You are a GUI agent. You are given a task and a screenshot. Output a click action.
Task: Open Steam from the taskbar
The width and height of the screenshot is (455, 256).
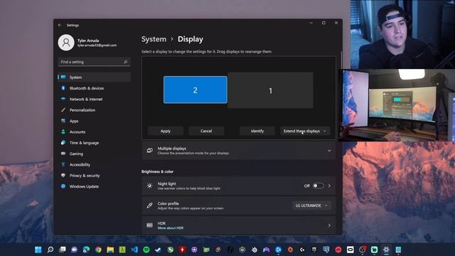click(159, 250)
